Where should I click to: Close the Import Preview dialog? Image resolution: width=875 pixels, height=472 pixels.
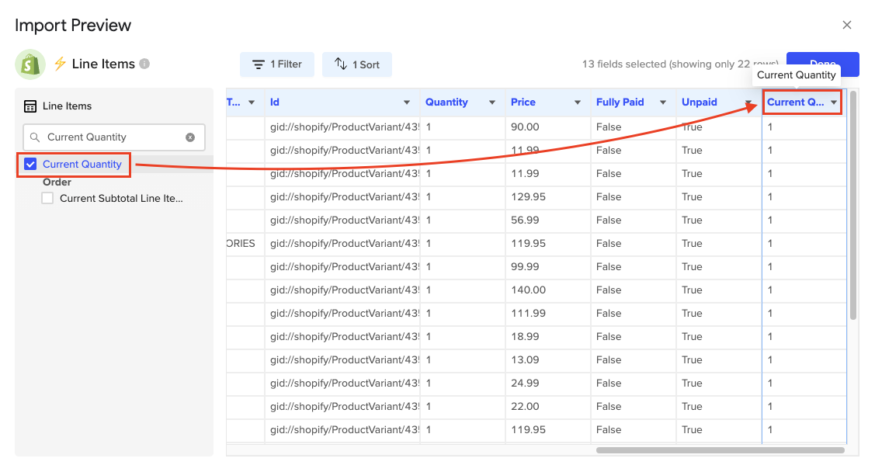tap(846, 25)
